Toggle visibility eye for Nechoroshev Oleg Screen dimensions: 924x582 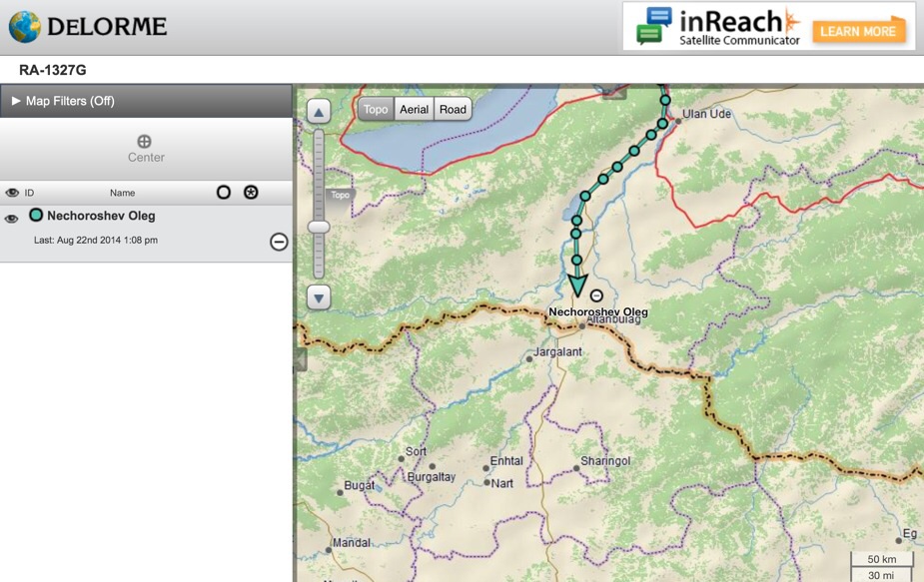click(12, 218)
